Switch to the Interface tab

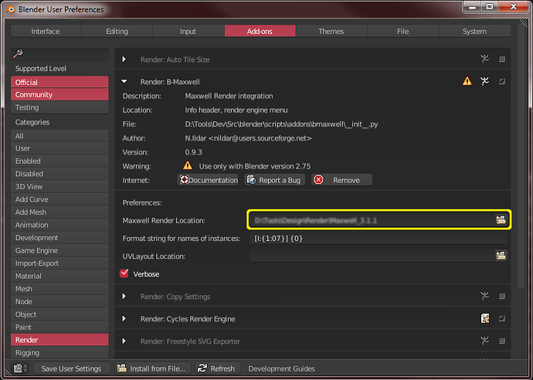pyautogui.click(x=46, y=31)
